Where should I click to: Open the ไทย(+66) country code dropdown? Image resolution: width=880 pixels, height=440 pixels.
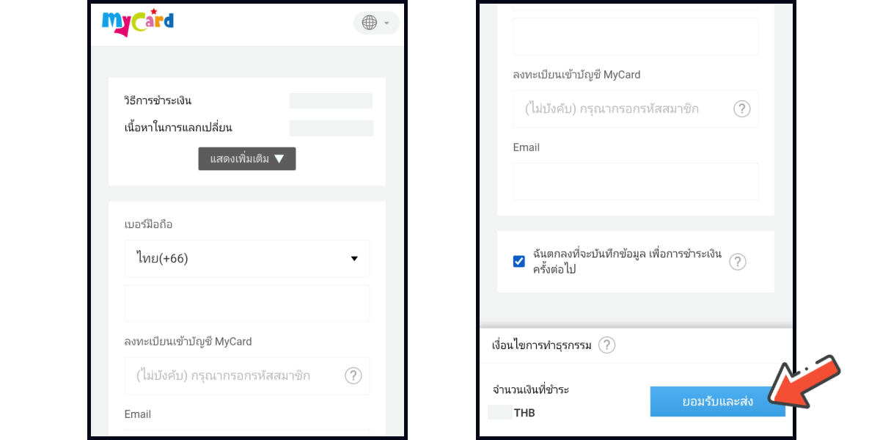click(x=246, y=258)
